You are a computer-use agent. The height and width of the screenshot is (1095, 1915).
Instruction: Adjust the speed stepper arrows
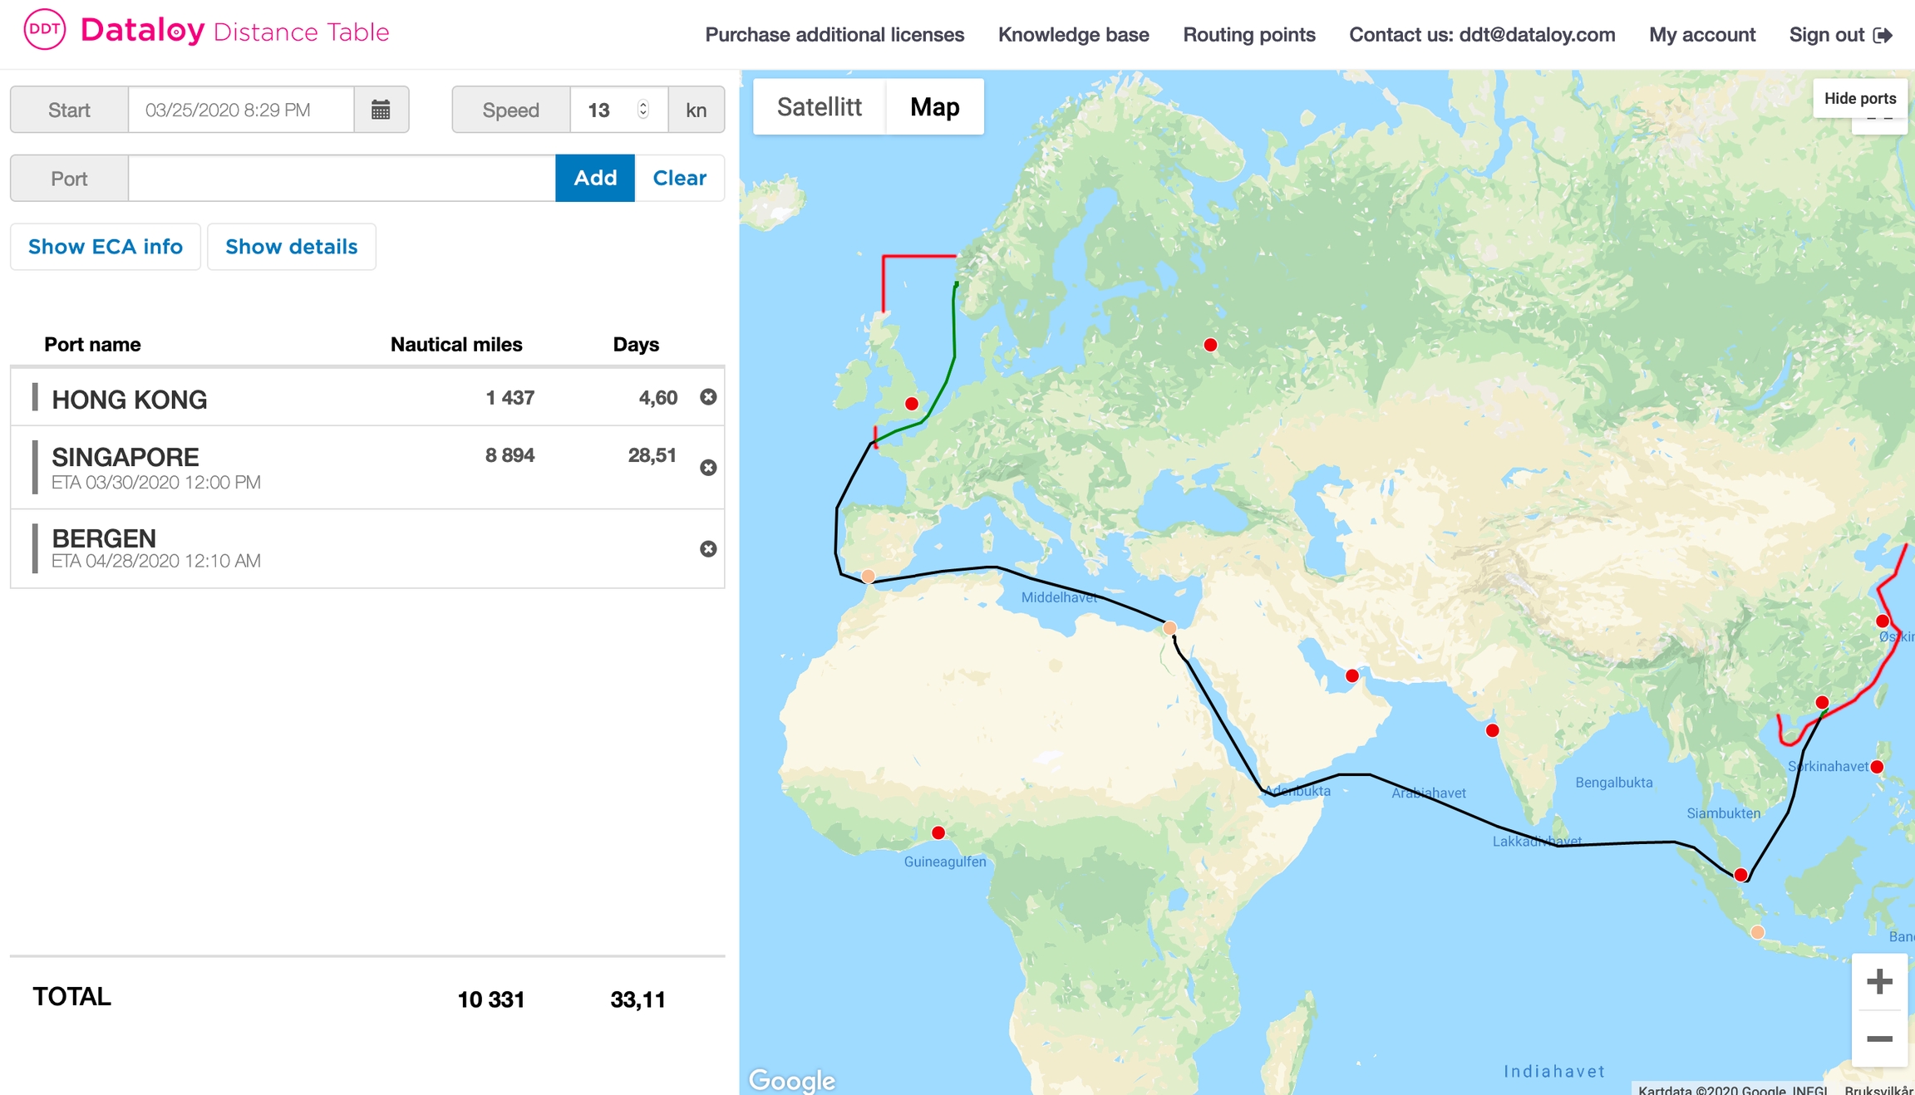coord(642,110)
